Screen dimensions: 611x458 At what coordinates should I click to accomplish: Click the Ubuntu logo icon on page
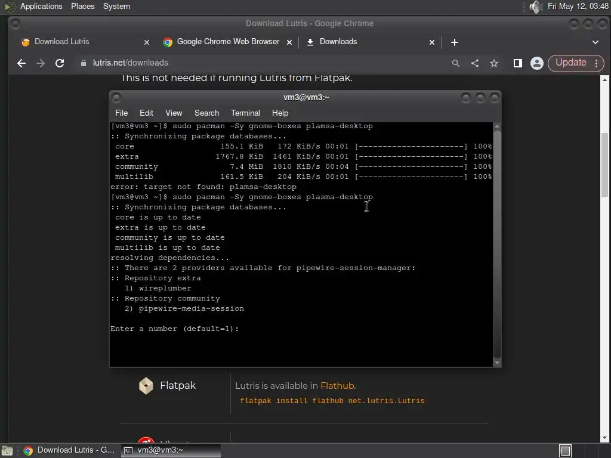point(146,440)
